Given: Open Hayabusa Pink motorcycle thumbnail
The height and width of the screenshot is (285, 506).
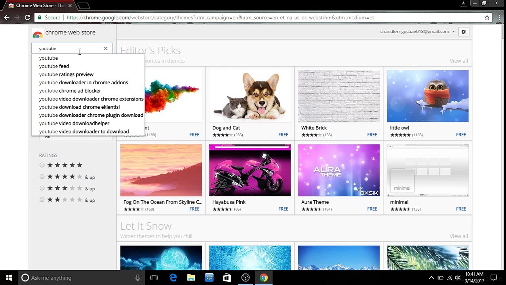Looking at the screenshot, I should [x=250, y=170].
